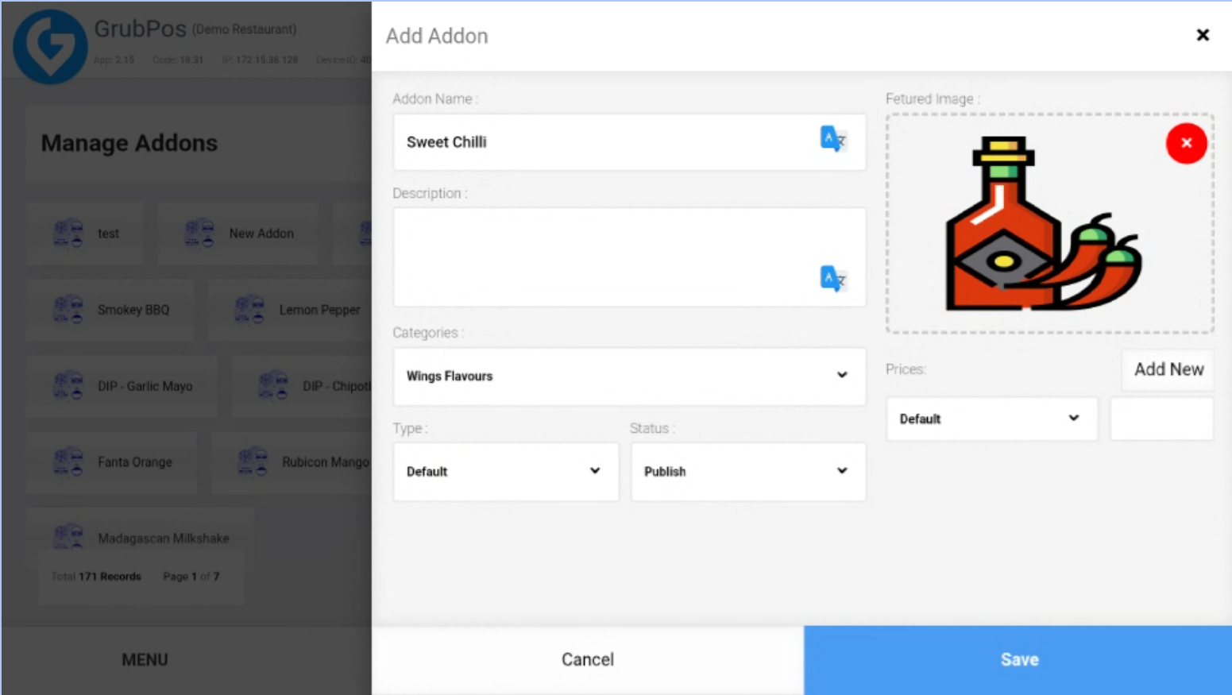The height and width of the screenshot is (695, 1232).
Task: Click the Manage Addons heading
Action: (x=129, y=143)
